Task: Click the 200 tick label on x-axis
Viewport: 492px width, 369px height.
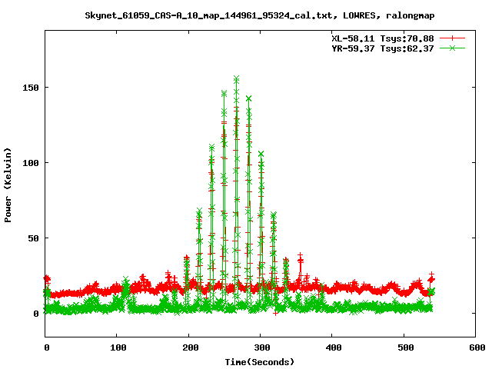Action: pos(188,348)
